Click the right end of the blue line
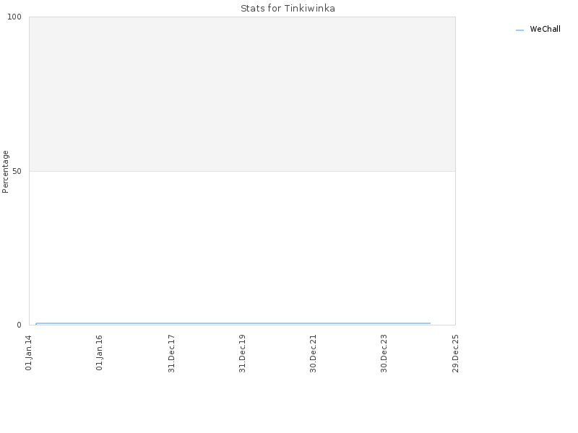 [430, 323]
